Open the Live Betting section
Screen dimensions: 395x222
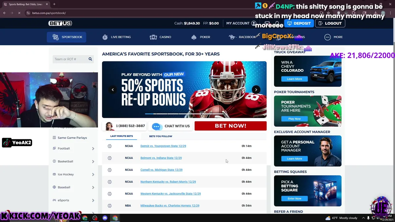(117, 37)
